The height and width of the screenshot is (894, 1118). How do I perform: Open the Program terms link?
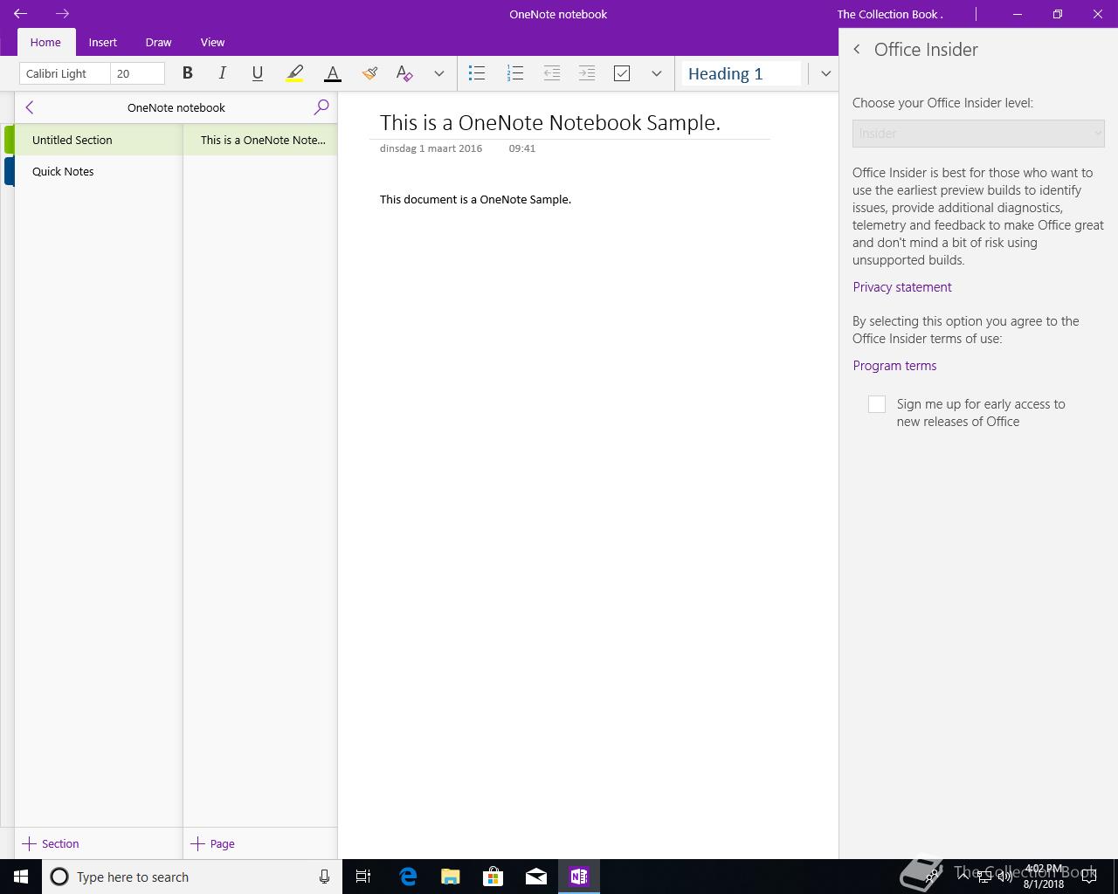pos(894,366)
